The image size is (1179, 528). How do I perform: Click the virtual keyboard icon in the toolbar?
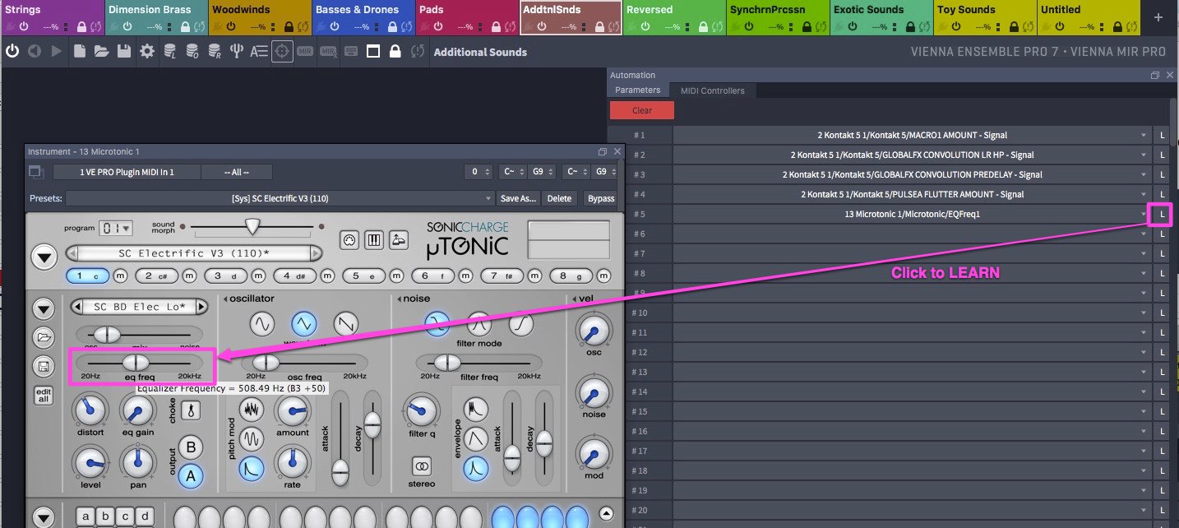point(351,51)
